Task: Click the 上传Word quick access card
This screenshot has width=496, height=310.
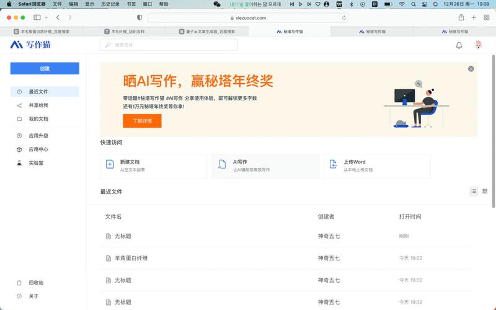Action: point(377,166)
